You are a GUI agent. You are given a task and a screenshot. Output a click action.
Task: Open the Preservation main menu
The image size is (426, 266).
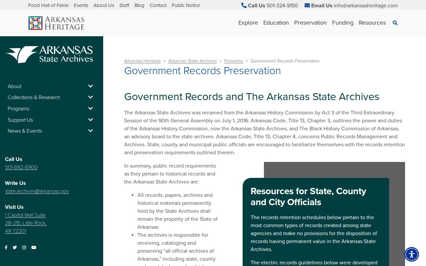(311, 23)
